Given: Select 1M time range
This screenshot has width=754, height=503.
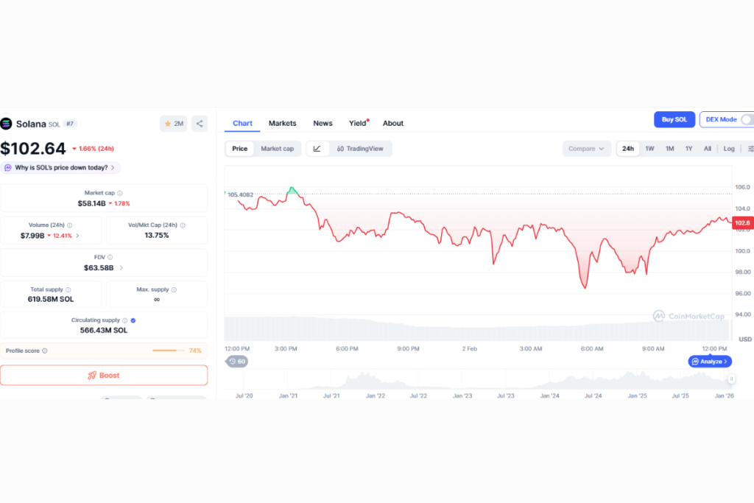Looking at the screenshot, I should 669,149.
